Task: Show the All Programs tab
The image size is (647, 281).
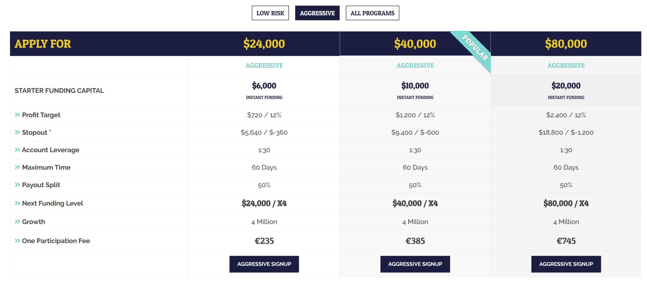Action: (x=372, y=13)
